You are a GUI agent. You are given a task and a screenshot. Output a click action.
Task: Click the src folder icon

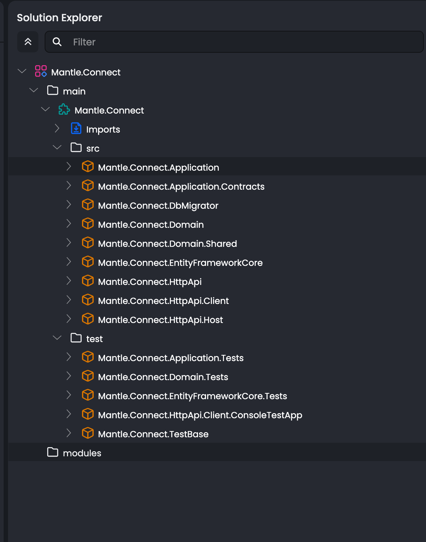76,148
